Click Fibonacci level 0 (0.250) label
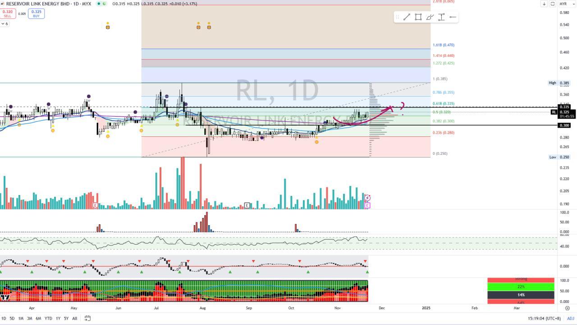 pos(440,153)
